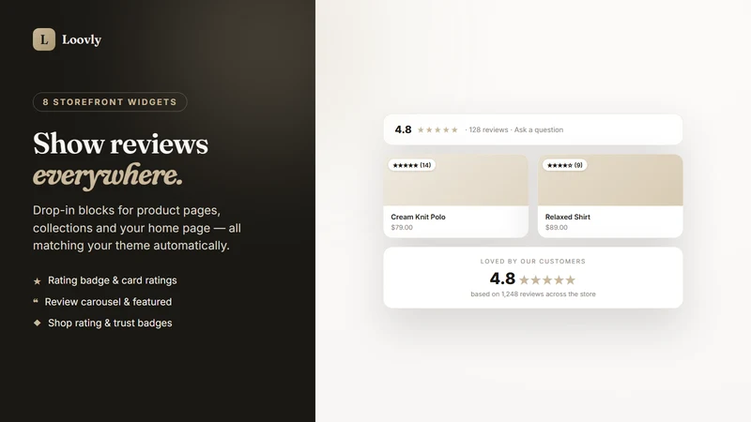Click the Loovly L logo icon
Screen dimensions: 751x422
(x=43, y=39)
